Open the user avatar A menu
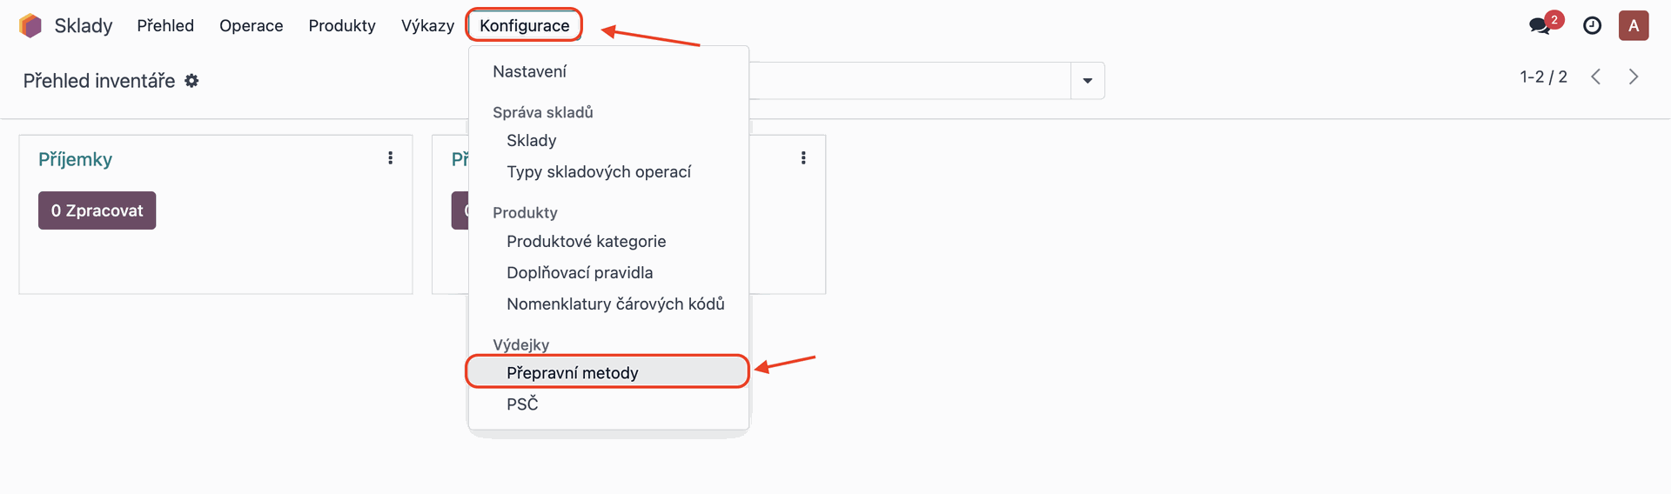This screenshot has height=494, width=1671. 1634,25
